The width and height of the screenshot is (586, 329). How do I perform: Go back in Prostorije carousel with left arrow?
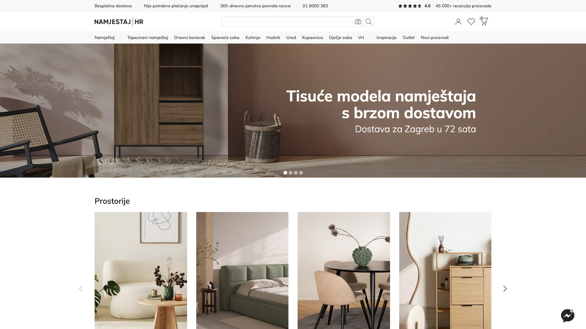pyautogui.click(x=81, y=288)
